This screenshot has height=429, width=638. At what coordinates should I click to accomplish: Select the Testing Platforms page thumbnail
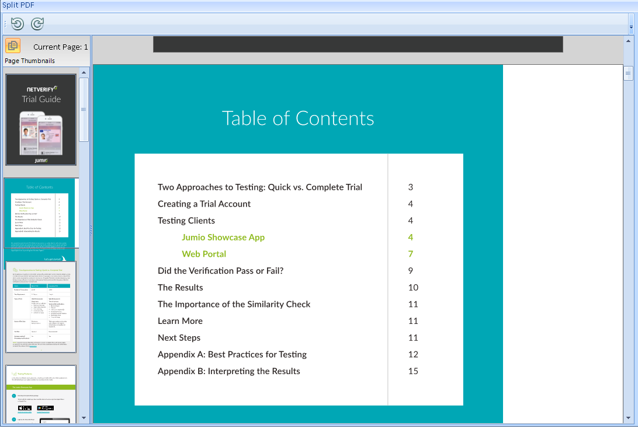point(41,394)
